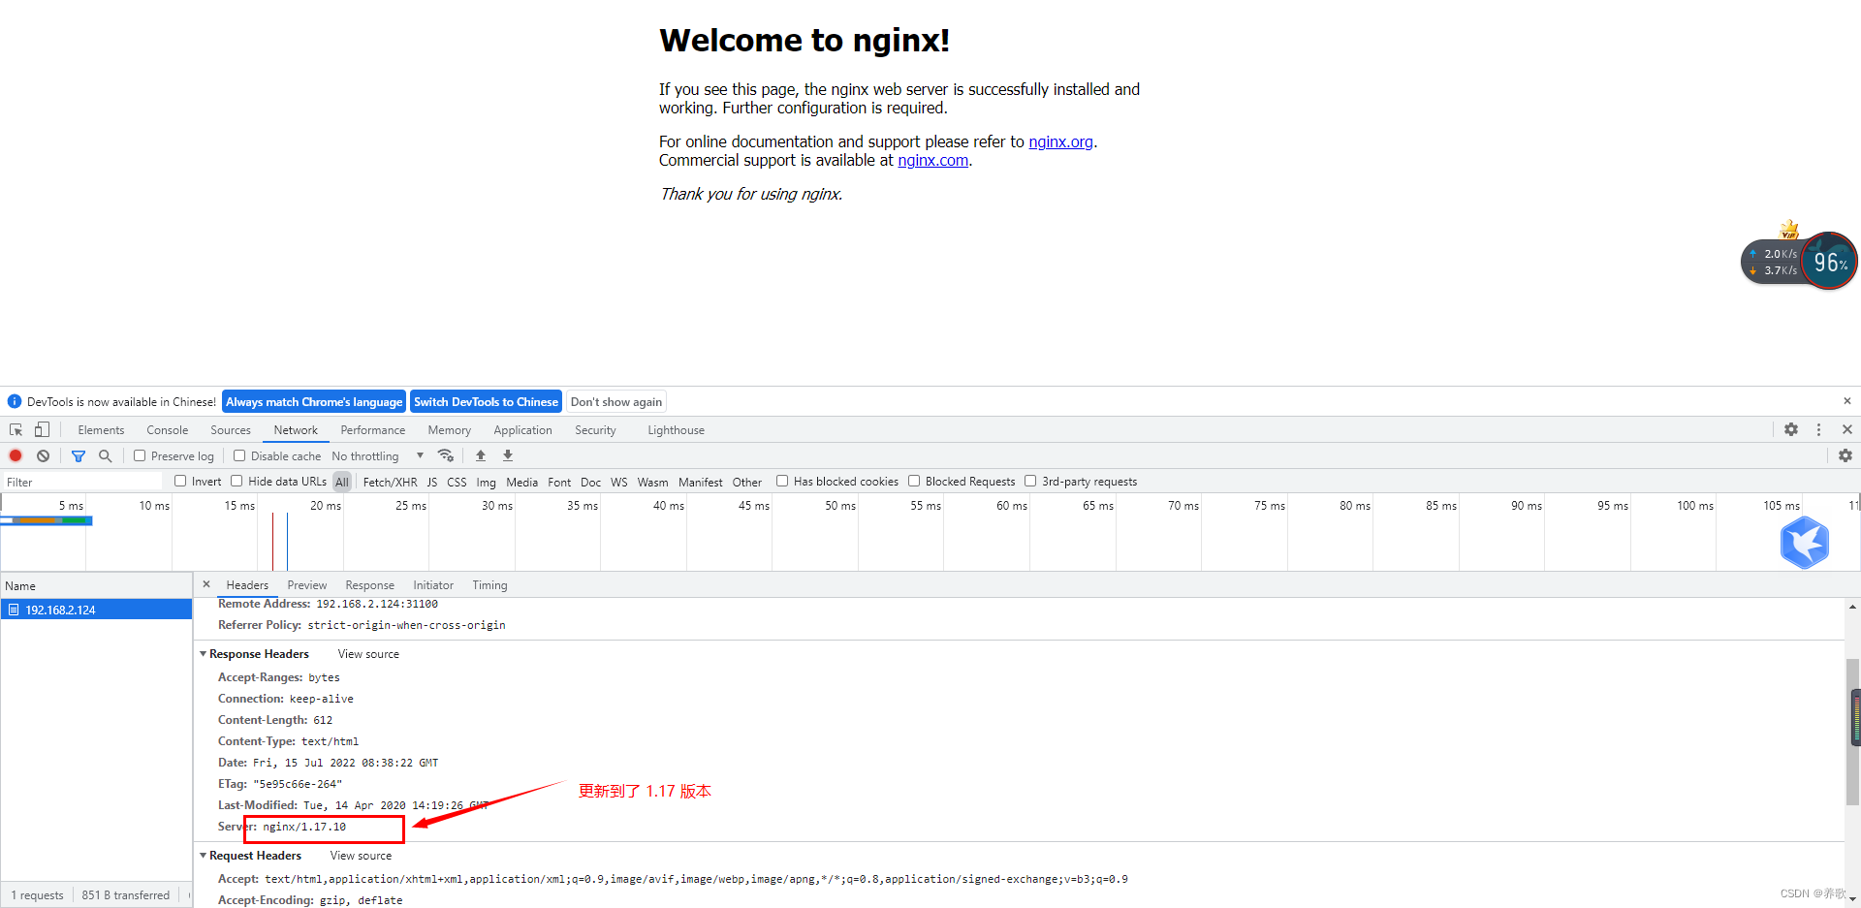
Task: Check the Hide data URLs checkbox
Action: (237, 481)
